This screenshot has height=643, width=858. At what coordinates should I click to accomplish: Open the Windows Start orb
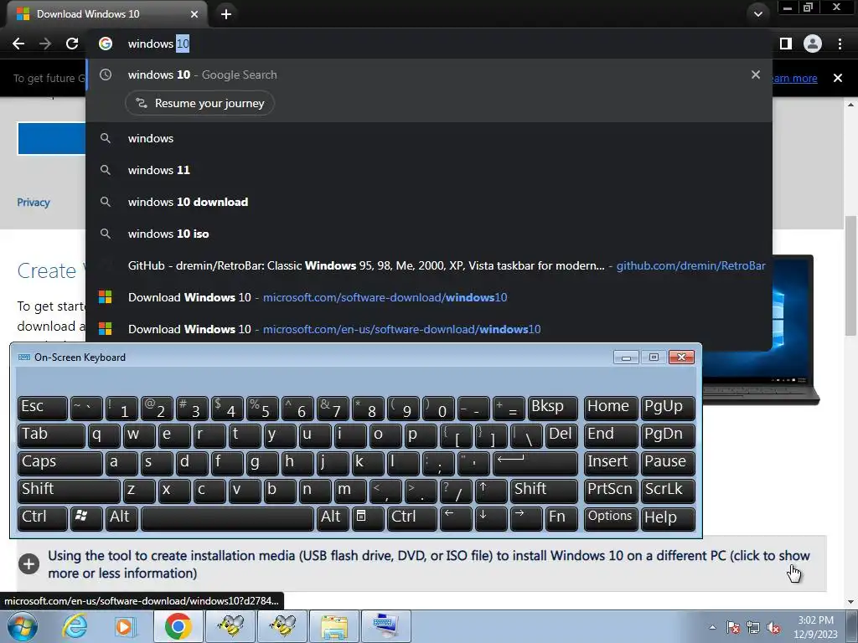tap(23, 626)
